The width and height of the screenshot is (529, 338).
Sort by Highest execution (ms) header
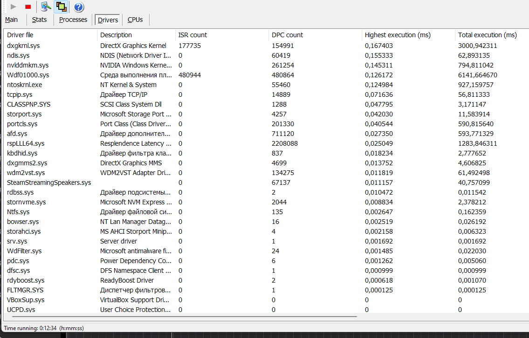(409, 35)
